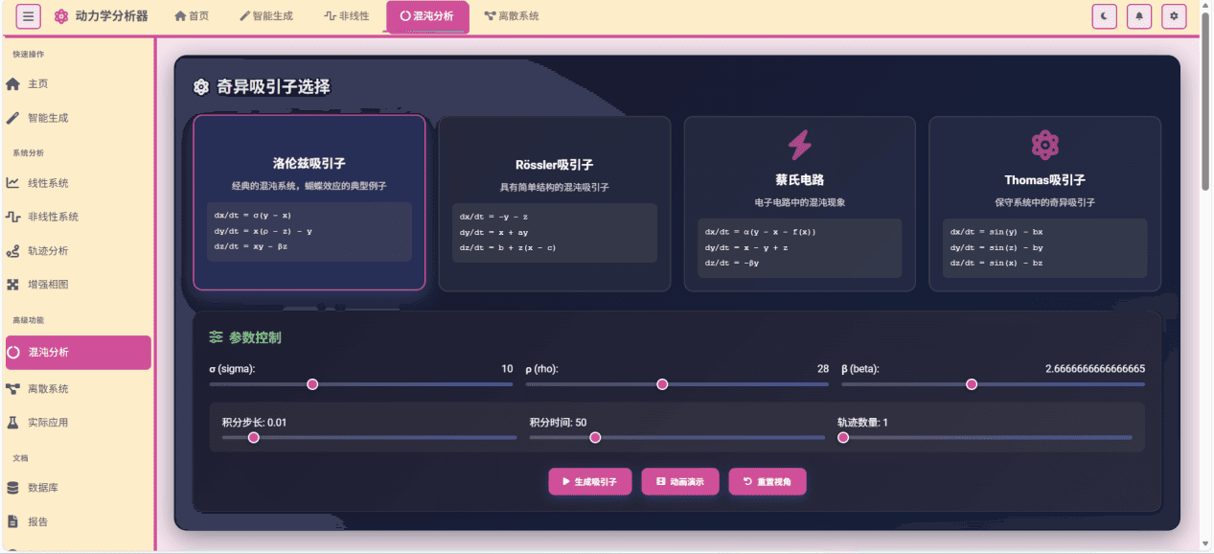Open the 智能生成 tab
The height and width of the screenshot is (554, 1214).
point(266,16)
